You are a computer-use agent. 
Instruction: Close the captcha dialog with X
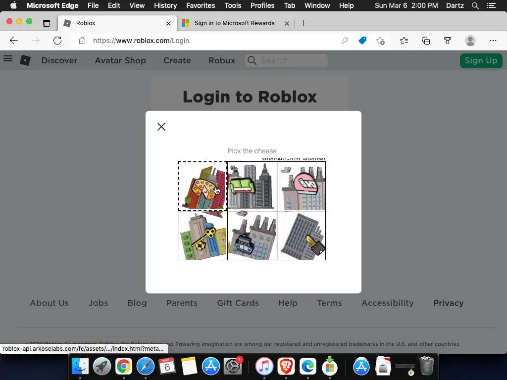pos(161,126)
